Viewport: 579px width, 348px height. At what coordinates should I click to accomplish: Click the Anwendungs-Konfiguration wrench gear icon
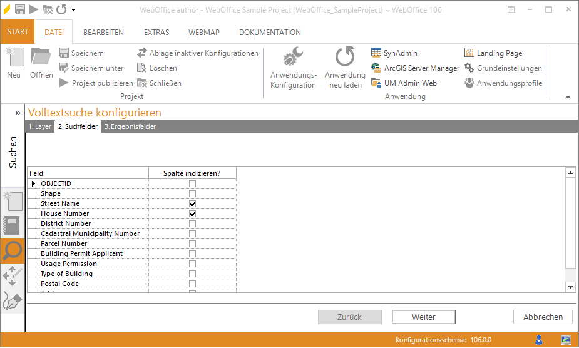[x=293, y=58]
